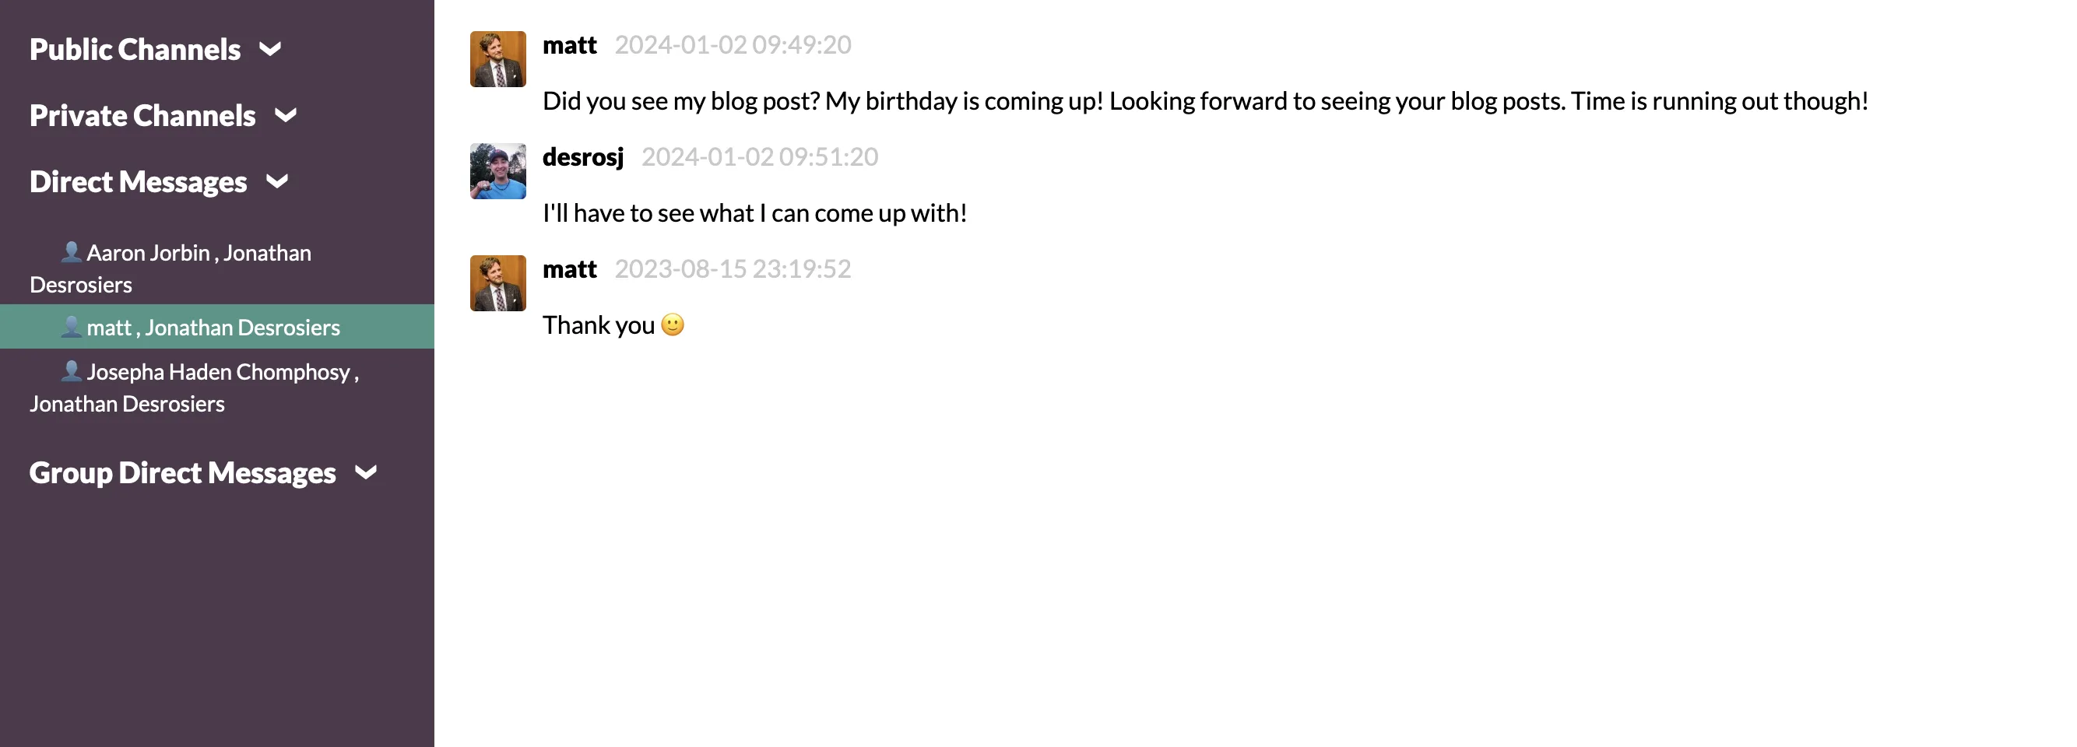Toggle the Direct Messages section chevron
Screen dimensions: 2077x747
click(x=276, y=181)
